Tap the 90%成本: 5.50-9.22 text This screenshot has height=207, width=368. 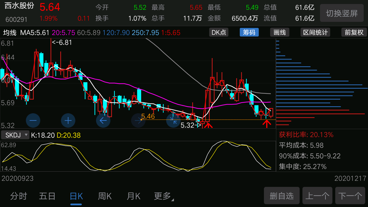pyautogui.click(x=310, y=156)
